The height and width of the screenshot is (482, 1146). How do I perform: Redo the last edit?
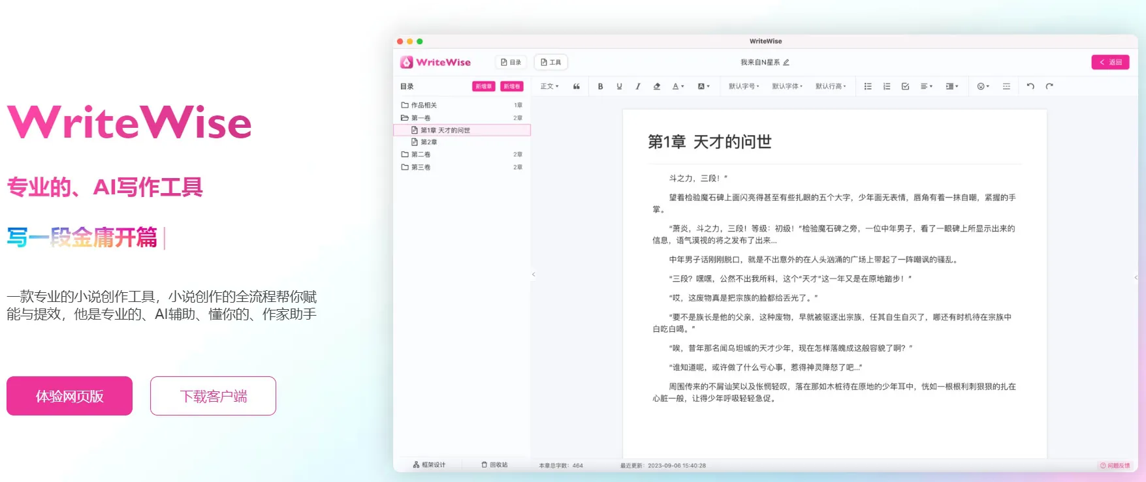[x=1049, y=86]
